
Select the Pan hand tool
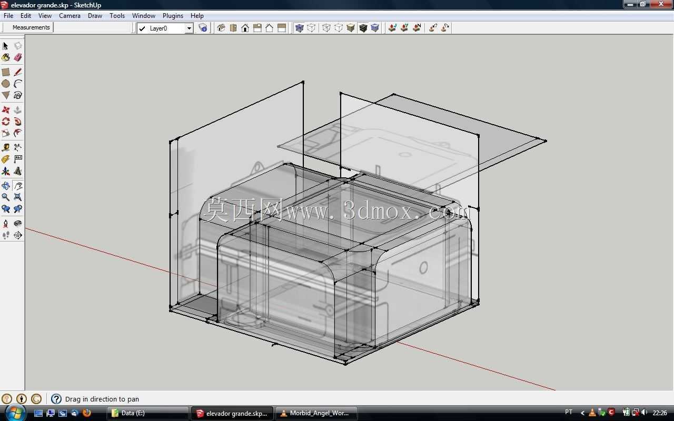(18, 186)
